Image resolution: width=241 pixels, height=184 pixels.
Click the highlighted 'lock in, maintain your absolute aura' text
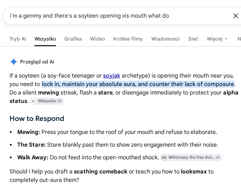point(138,84)
